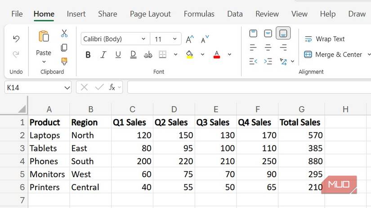
Task: Click the Redo arrow icon
Action: coord(16,54)
